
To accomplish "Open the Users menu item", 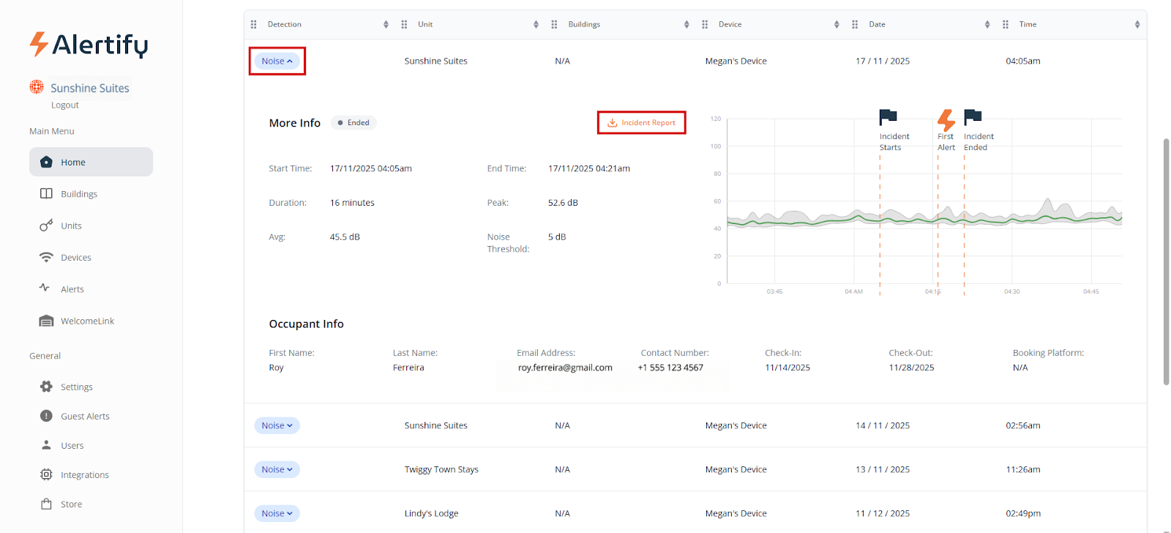I will (x=72, y=445).
